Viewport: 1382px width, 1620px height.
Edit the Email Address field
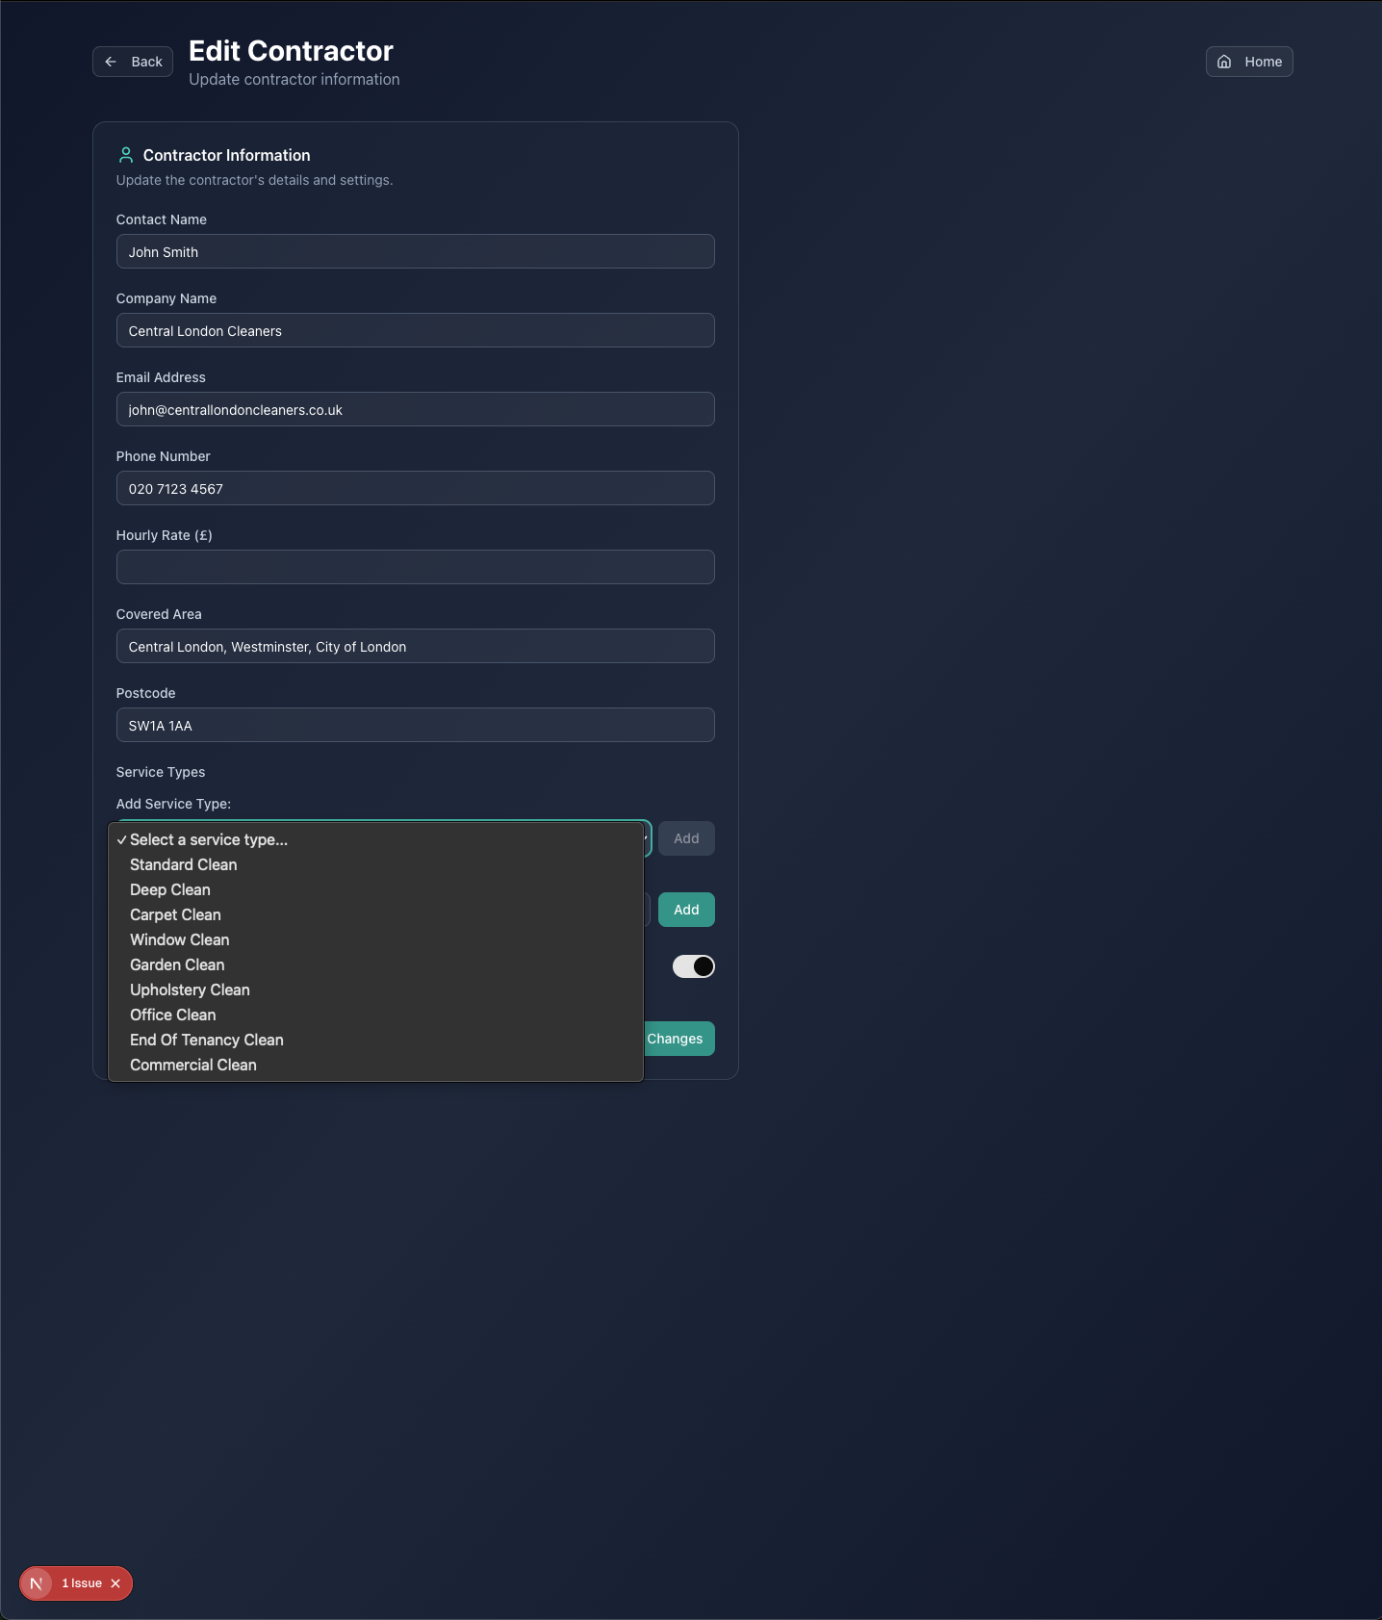point(416,409)
